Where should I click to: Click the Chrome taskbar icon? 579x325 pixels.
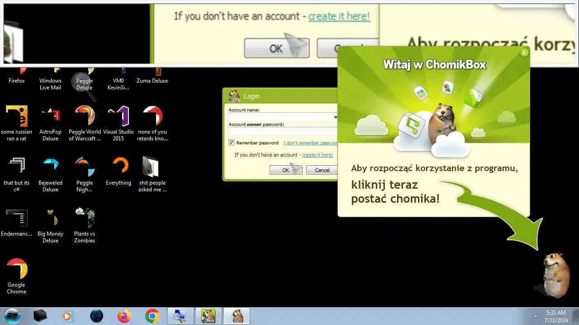pos(152,316)
